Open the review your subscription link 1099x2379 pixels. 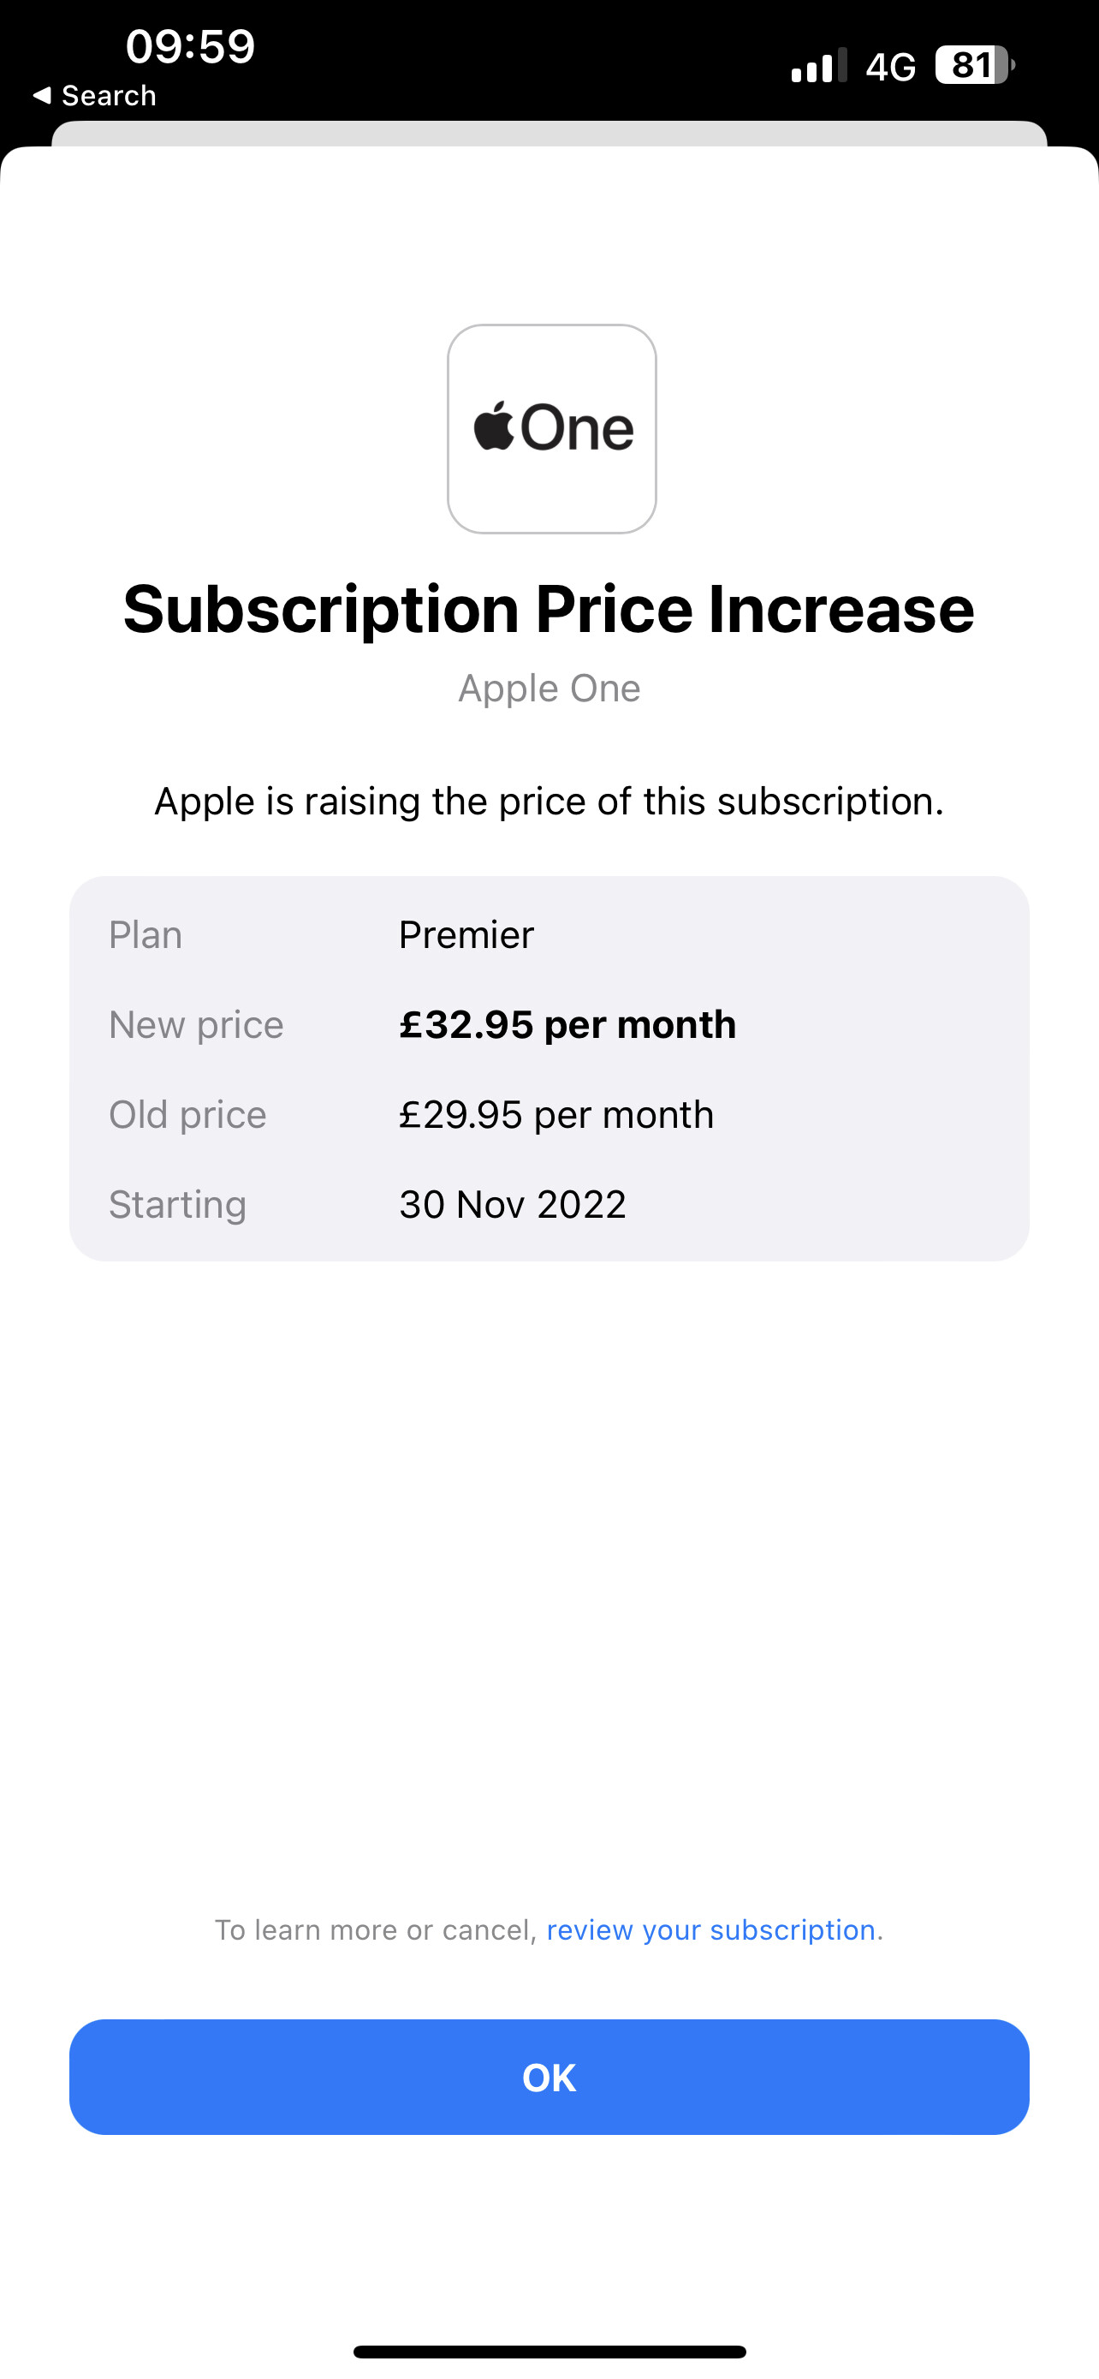point(710,1929)
